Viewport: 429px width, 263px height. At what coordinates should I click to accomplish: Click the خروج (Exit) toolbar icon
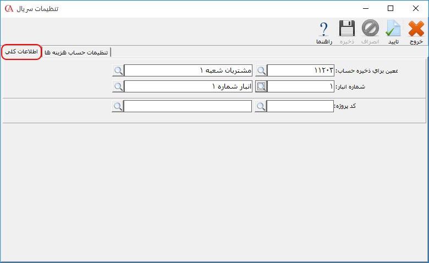coord(416,31)
